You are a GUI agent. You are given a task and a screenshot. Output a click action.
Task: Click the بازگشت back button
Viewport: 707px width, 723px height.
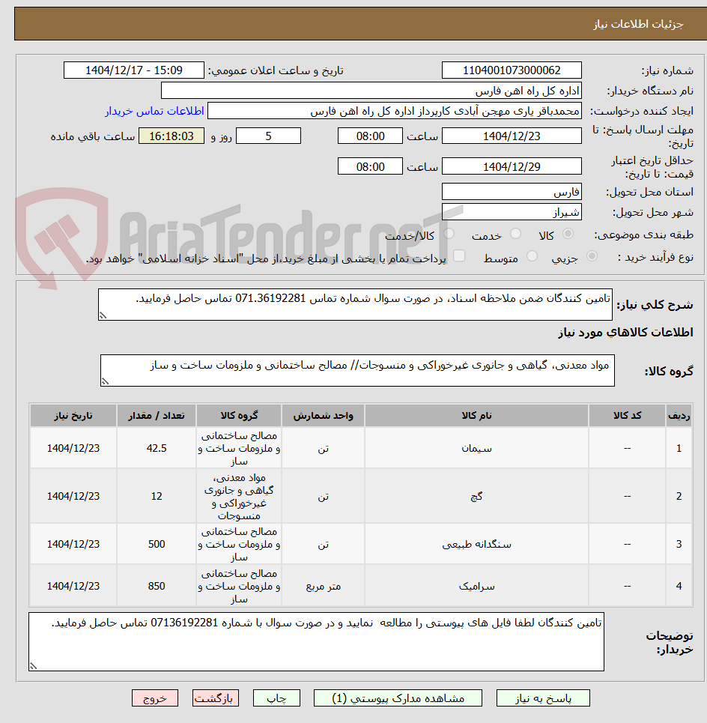[216, 698]
